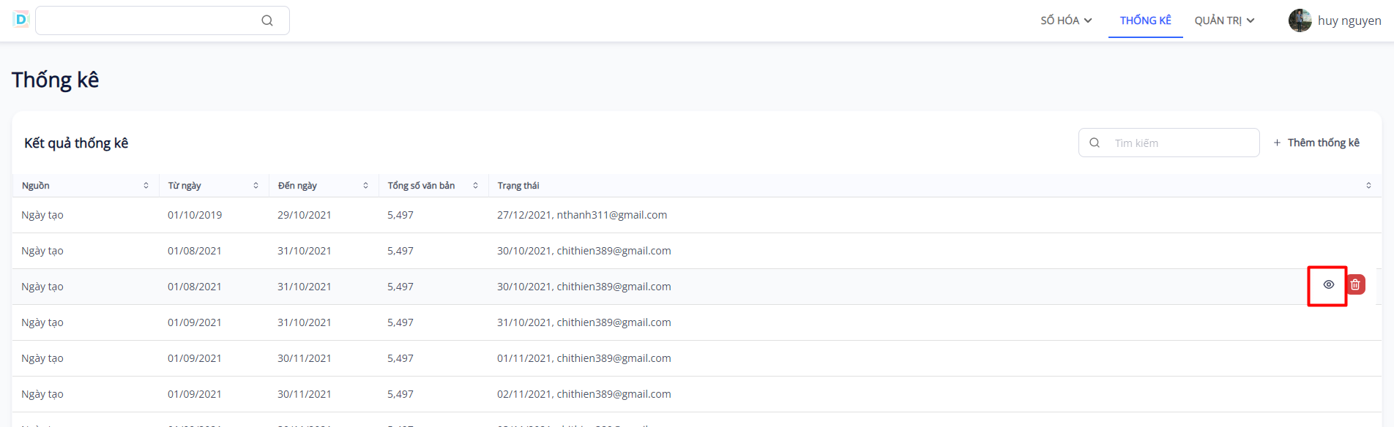Switch to THỐNG KÊ tab

tap(1145, 20)
